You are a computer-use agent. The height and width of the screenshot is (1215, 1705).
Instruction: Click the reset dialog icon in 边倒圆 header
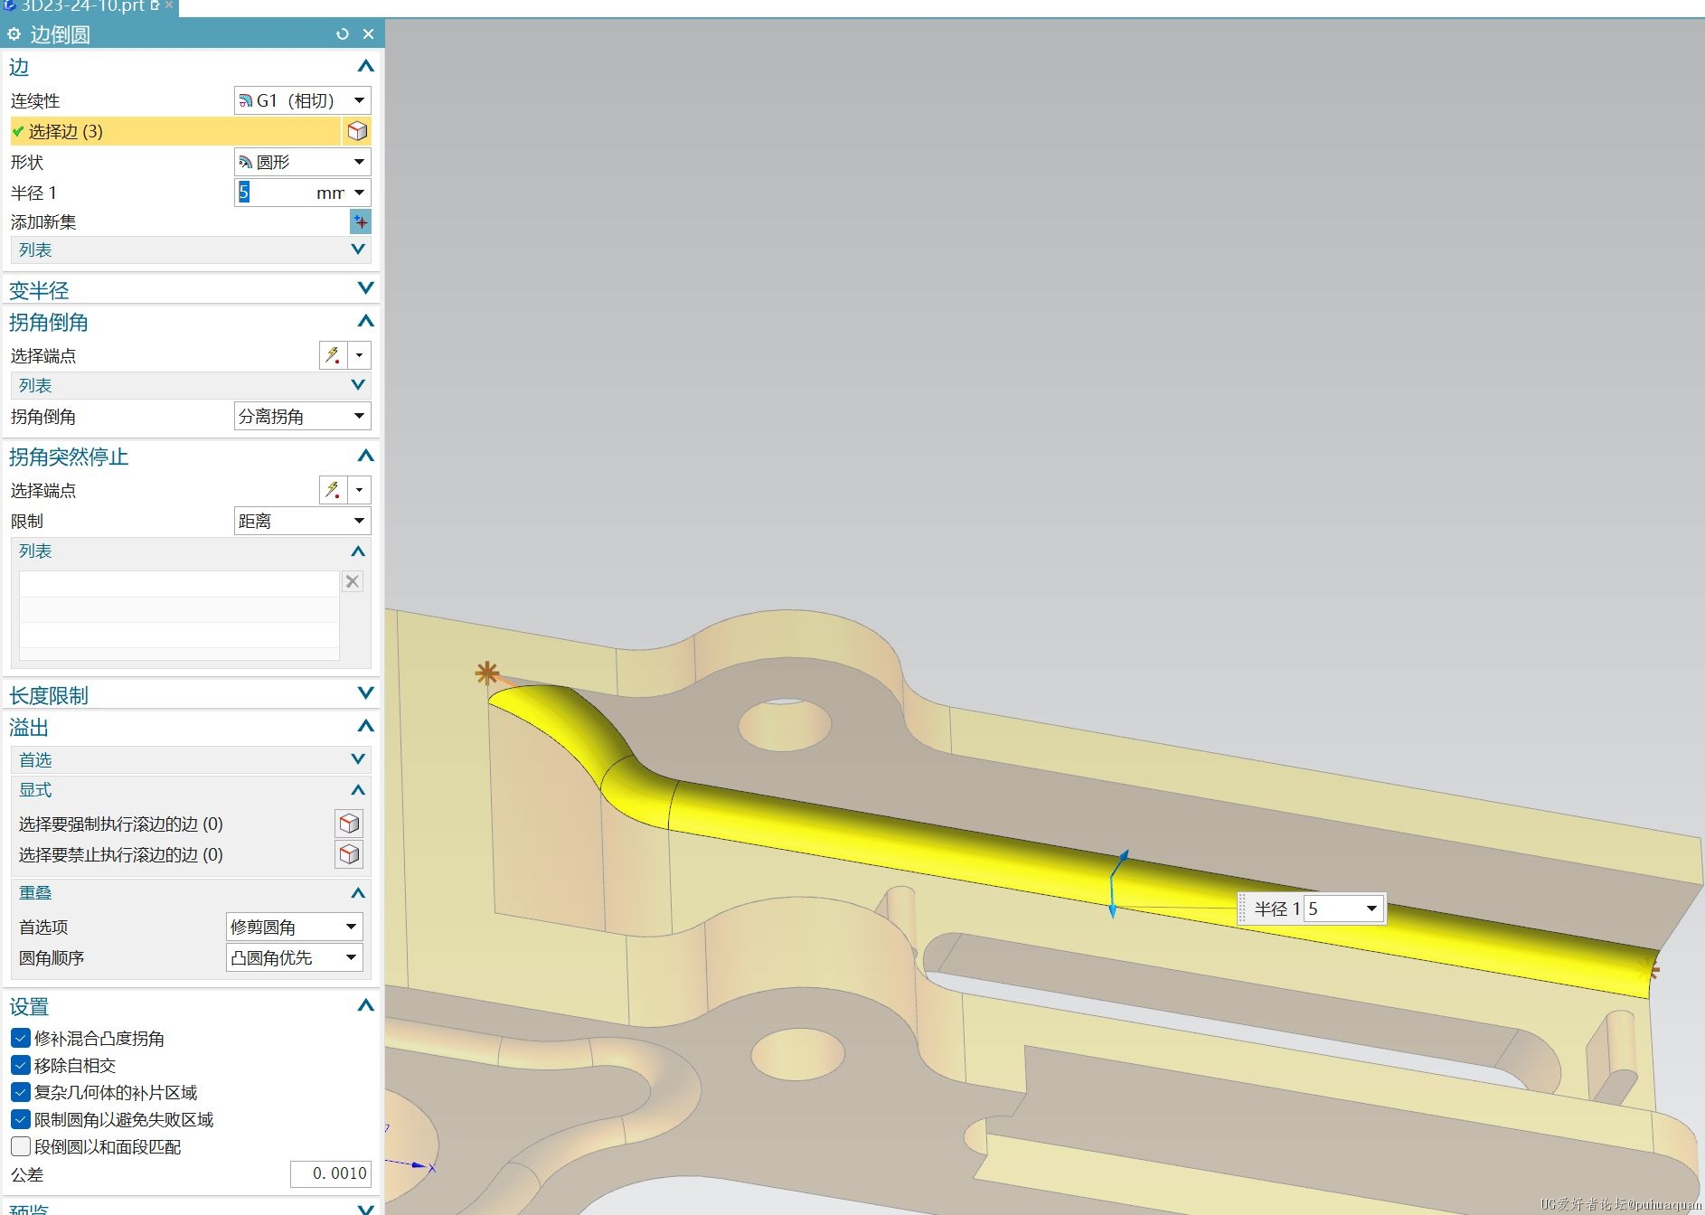tap(342, 34)
